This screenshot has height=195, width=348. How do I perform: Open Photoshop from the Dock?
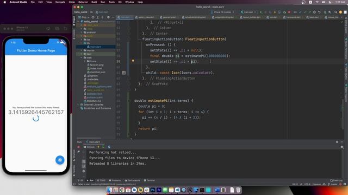coord(153,190)
